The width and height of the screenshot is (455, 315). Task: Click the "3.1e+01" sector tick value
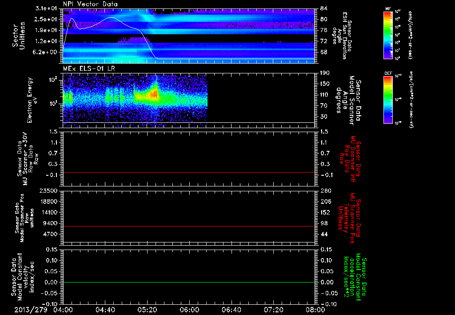(46, 8)
